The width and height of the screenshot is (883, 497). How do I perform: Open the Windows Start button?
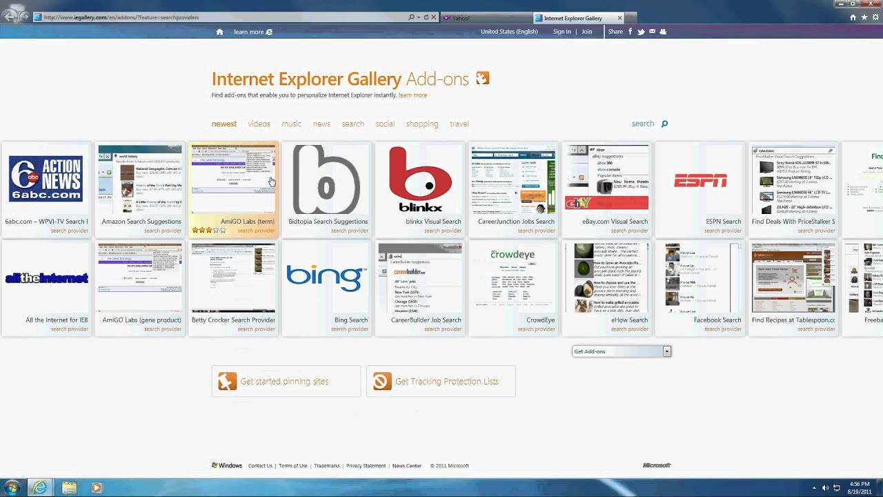point(12,487)
